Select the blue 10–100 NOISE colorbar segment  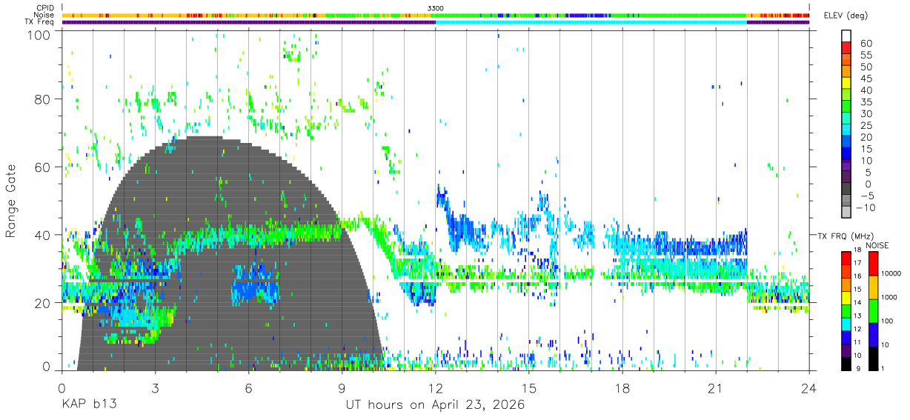click(x=874, y=334)
